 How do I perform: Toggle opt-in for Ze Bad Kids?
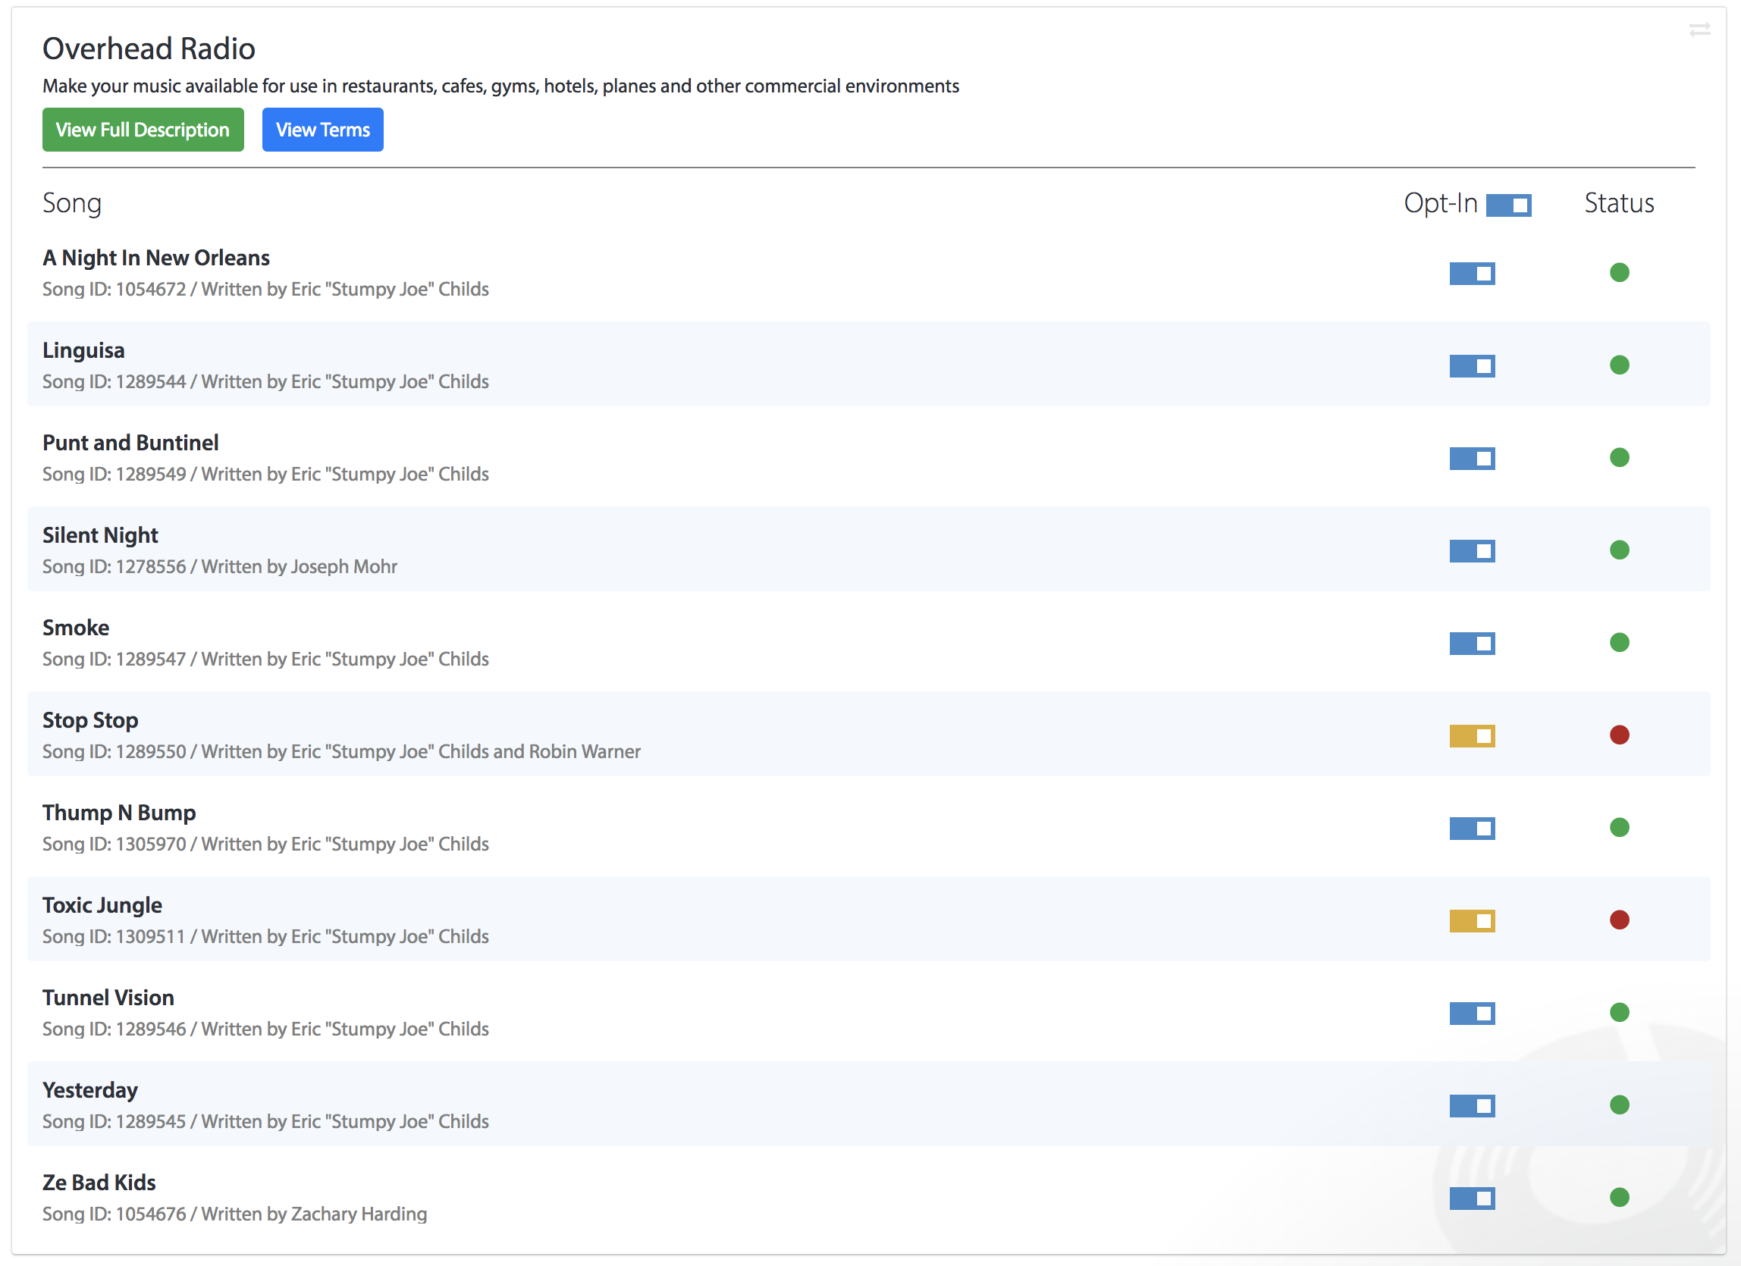tap(1472, 1198)
